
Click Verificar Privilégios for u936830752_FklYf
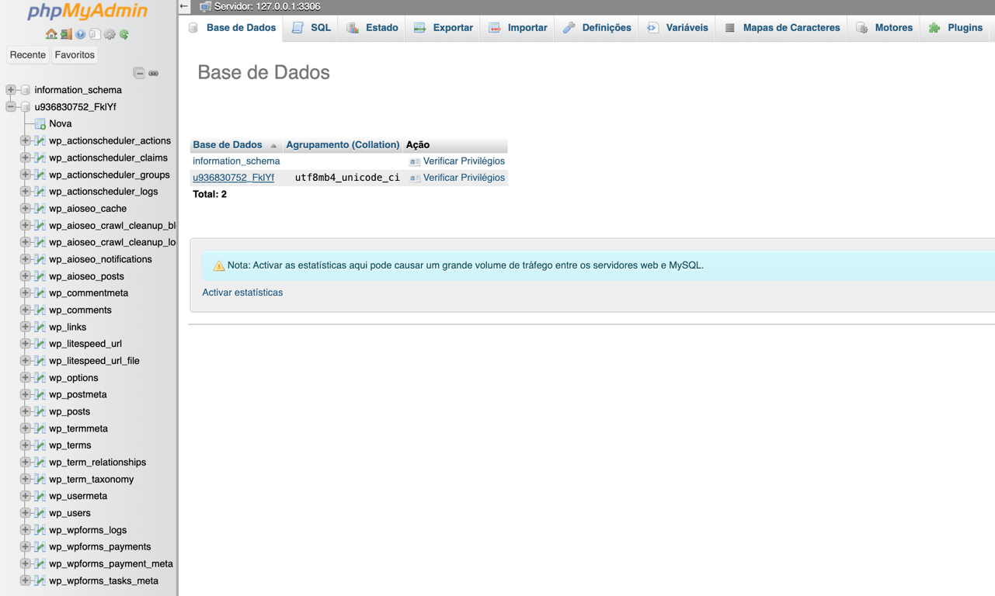[464, 178]
